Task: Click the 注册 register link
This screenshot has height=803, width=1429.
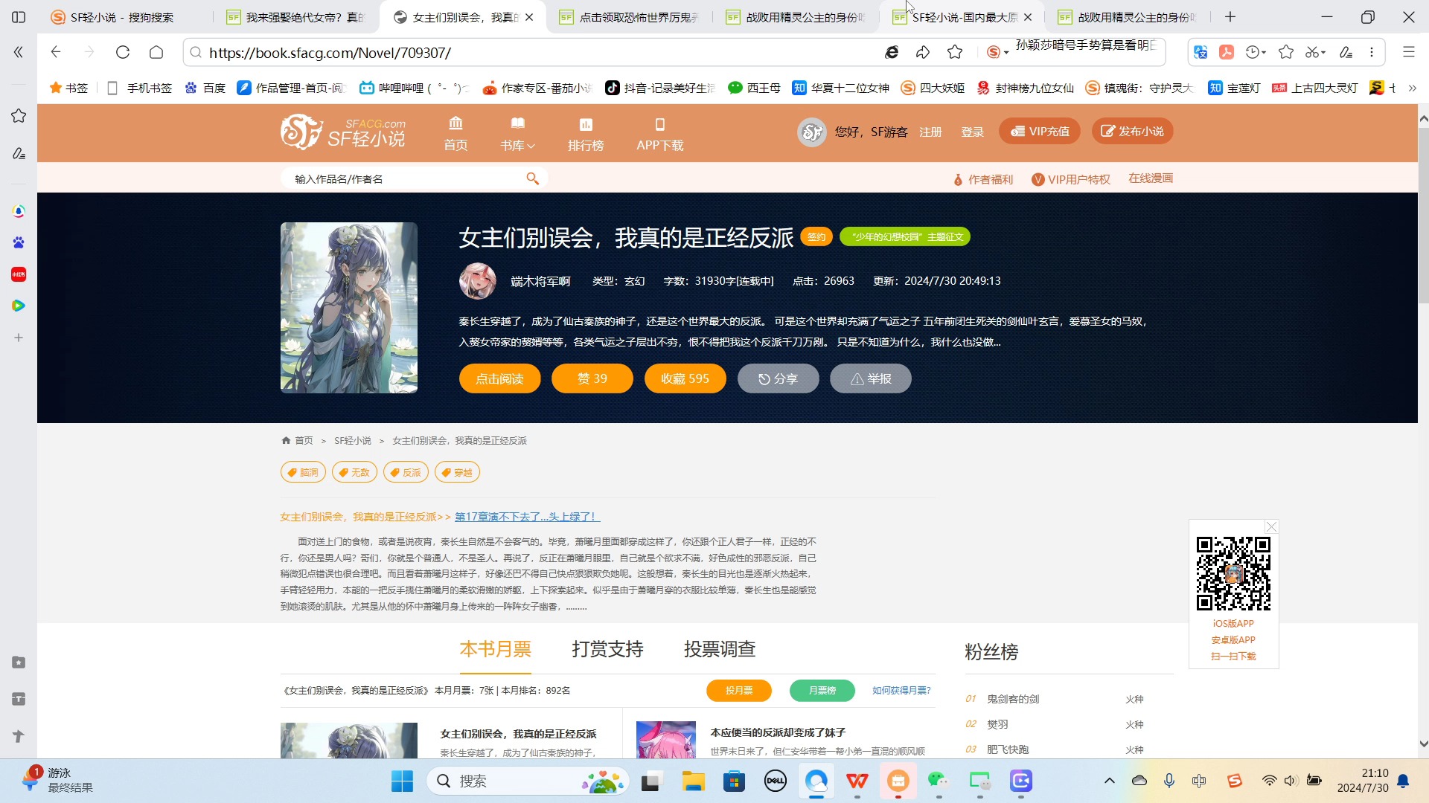Action: click(x=930, y=132)
